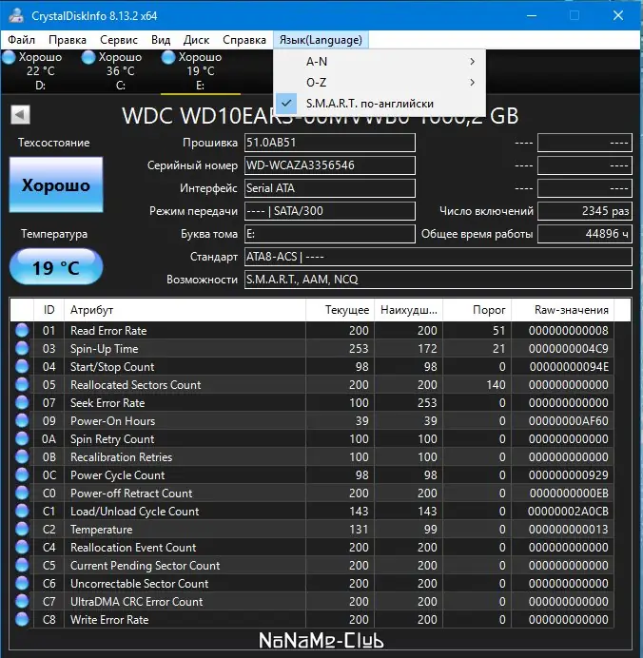Click status orb for Power-On Hours row

[22, 421]
